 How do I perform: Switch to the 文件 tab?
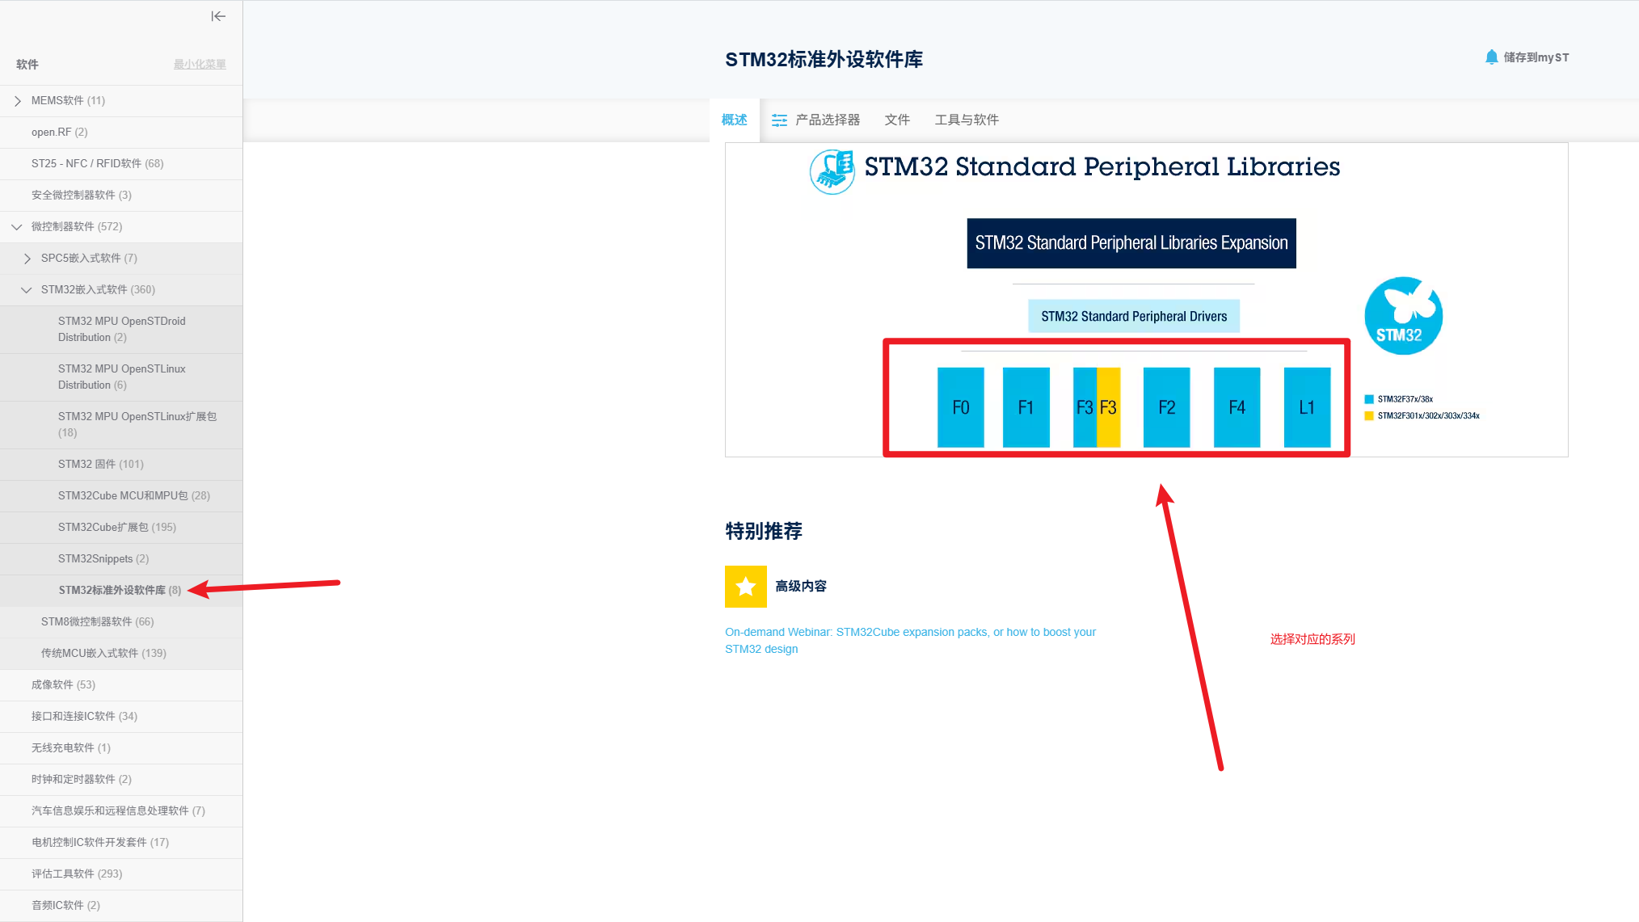pyautogui.click(x=897, y=120)
